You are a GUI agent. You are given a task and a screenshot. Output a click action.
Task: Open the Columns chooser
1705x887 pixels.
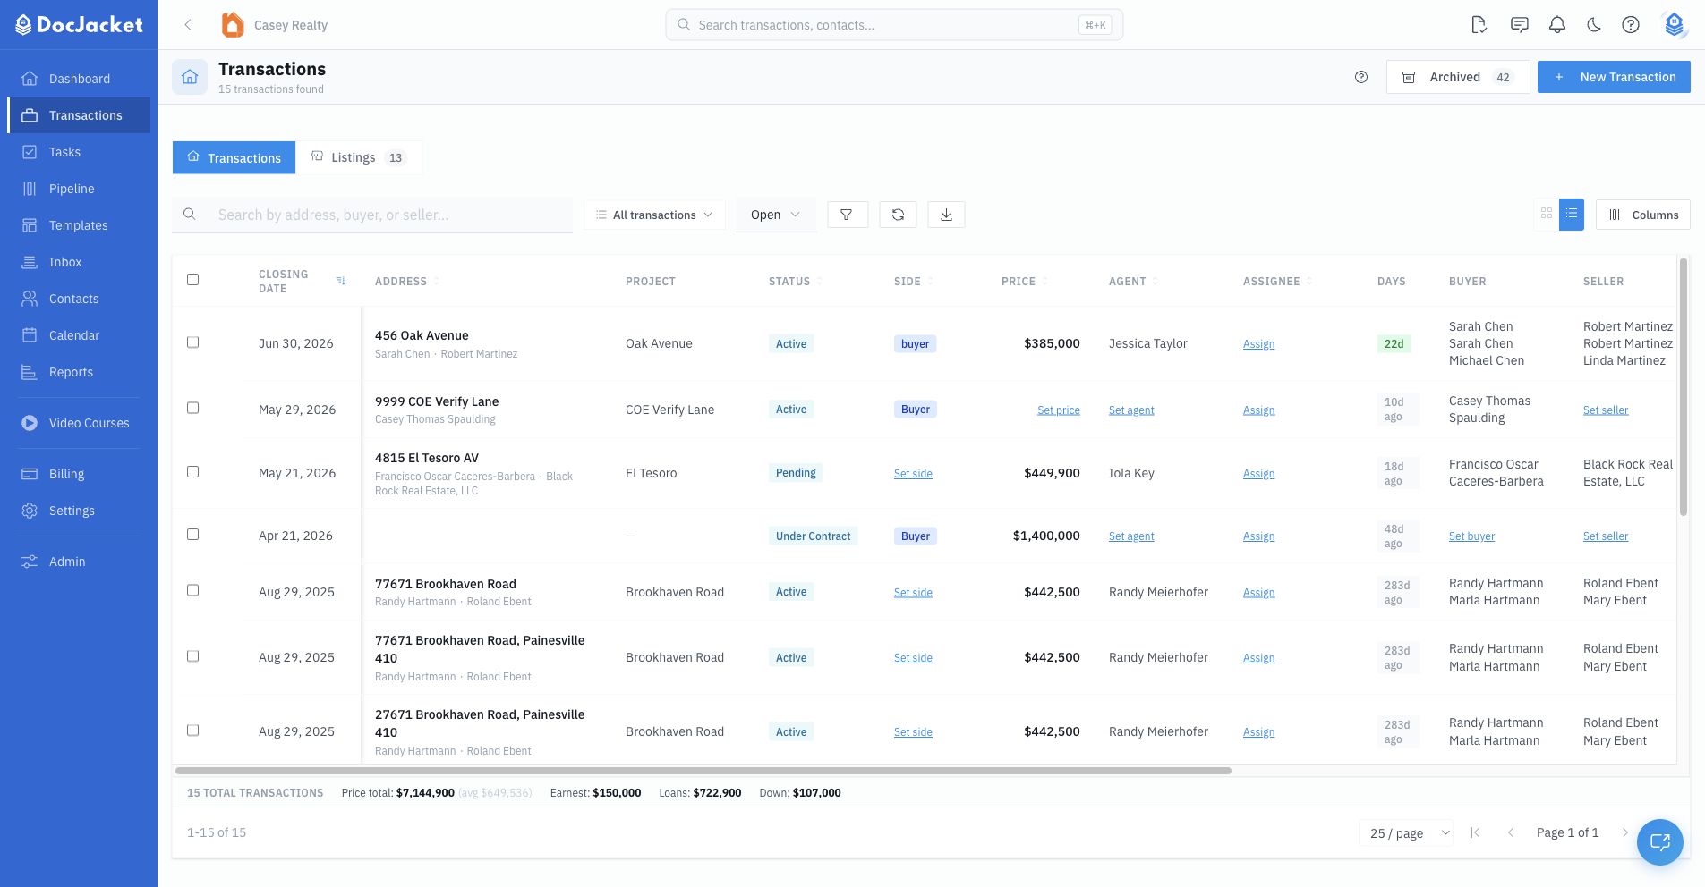[x=1643, y=215]
